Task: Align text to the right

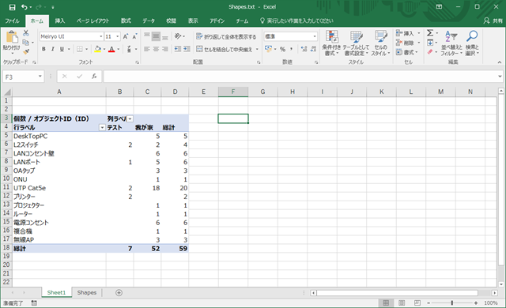Action: tap(165, 49)
